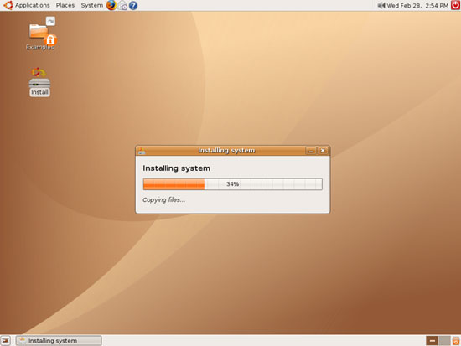Open the Places menu
The height and width of the screenshot is (346, 461).
point(65,5)
